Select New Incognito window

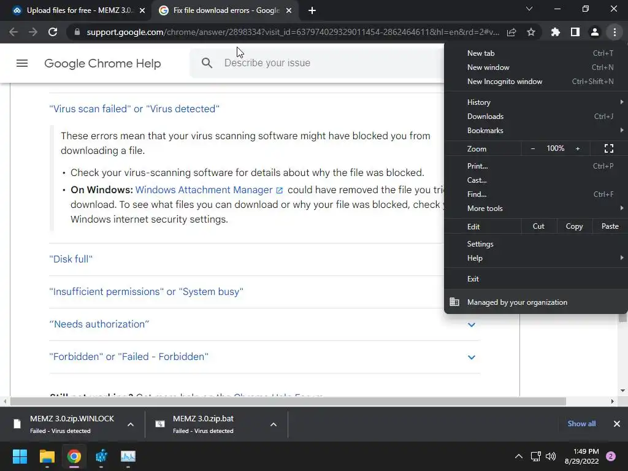pos(536,82)
